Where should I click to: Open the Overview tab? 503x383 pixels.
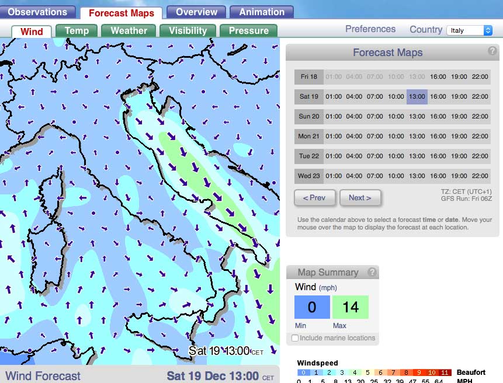pos(196,12)
